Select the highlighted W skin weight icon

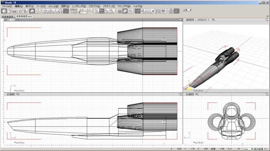(x=102, y=11)
